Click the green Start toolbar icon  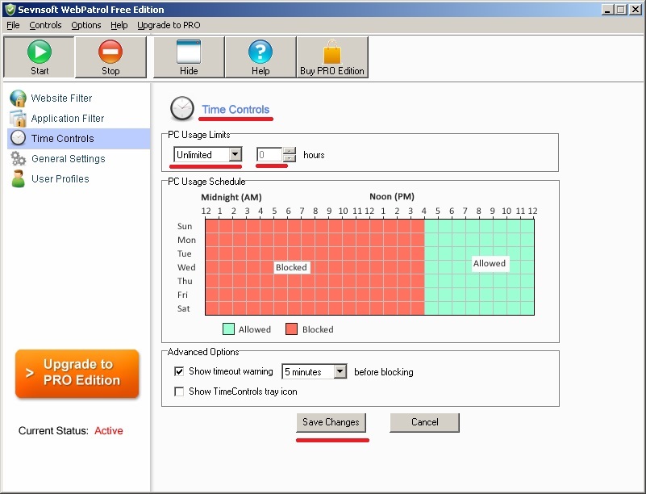pyautogui.click(x=40, y=52)
